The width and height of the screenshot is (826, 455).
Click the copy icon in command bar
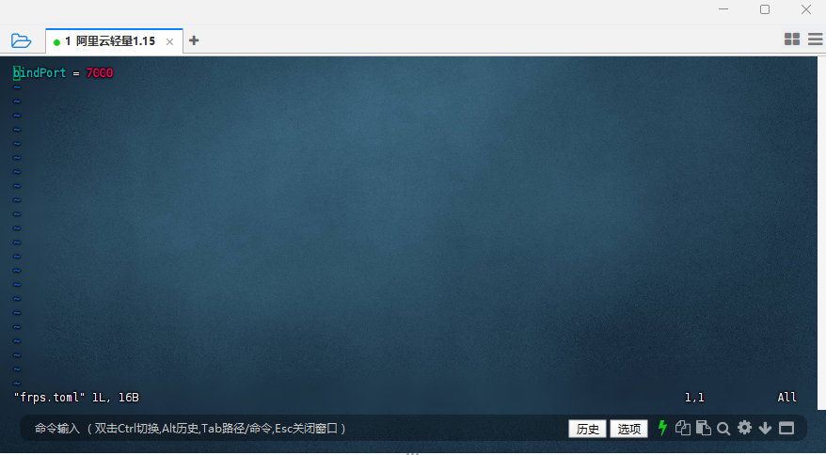click(683, 428)
